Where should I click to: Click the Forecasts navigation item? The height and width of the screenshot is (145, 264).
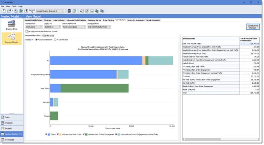(x=12, y=140)
